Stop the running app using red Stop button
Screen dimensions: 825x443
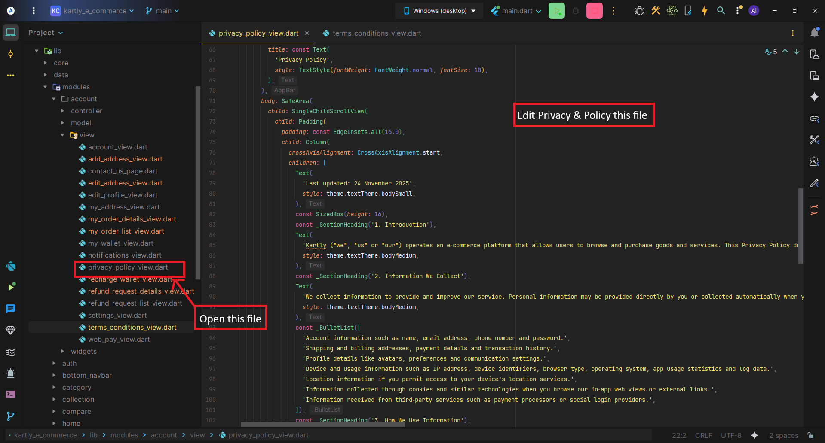tap(594, 11)
